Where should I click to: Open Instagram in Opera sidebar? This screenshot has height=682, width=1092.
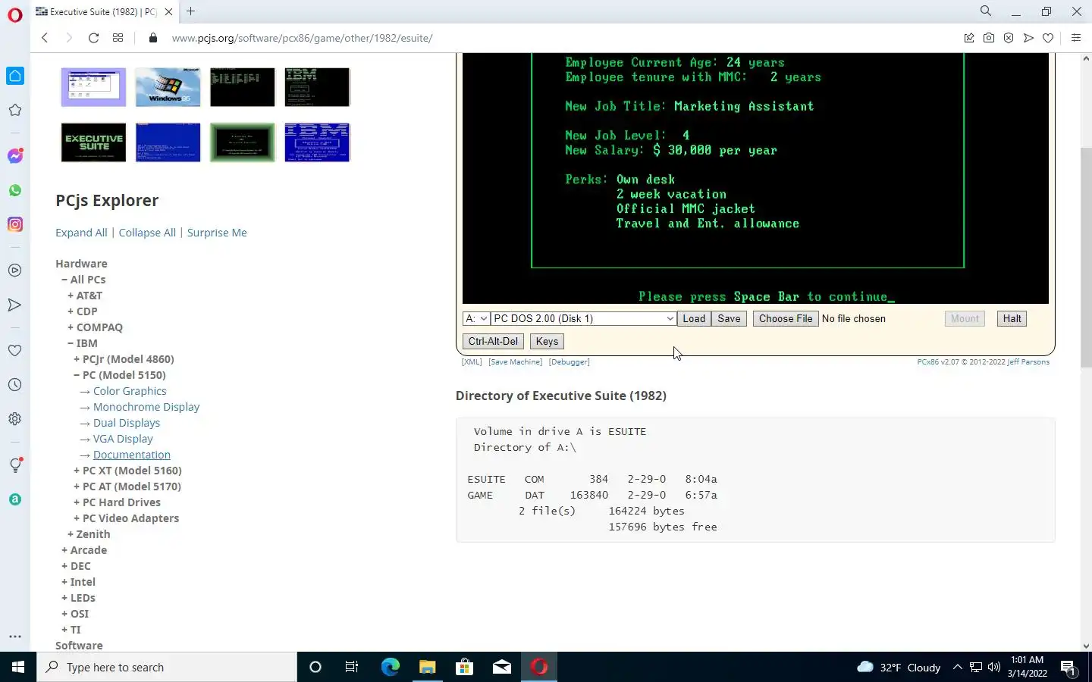tap(15, 224)
